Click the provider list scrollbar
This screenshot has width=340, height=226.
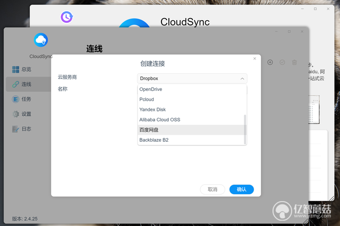pyautogui.click(x=245, y=129)
